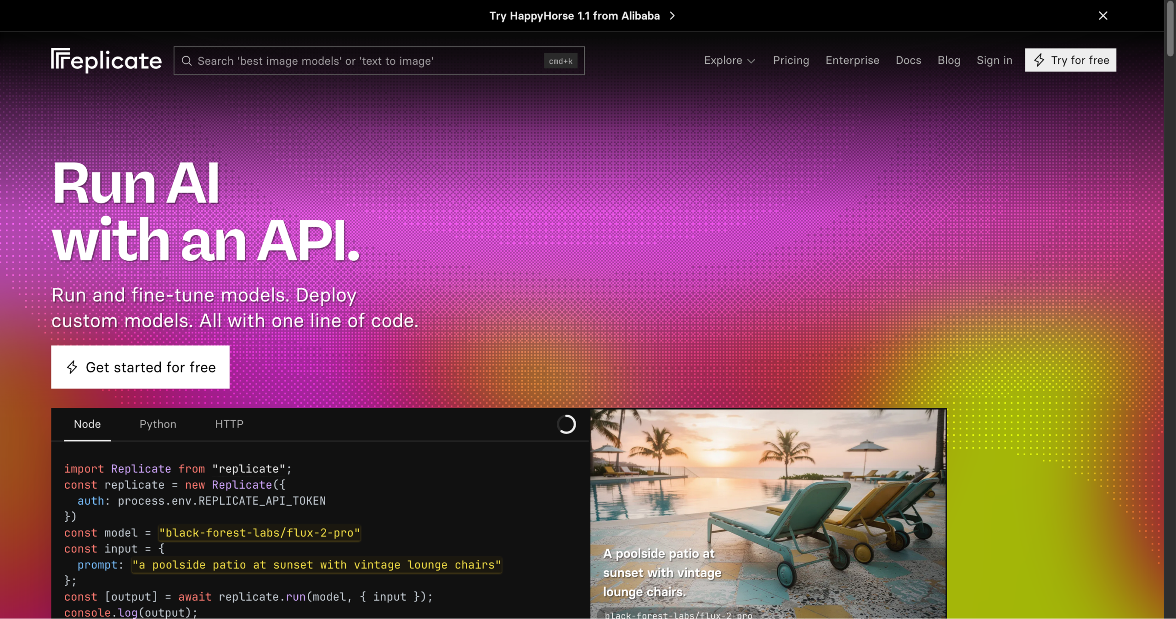
Task: Click the arrow next to HappyHorse announcement
Action: tap(672, 16)
